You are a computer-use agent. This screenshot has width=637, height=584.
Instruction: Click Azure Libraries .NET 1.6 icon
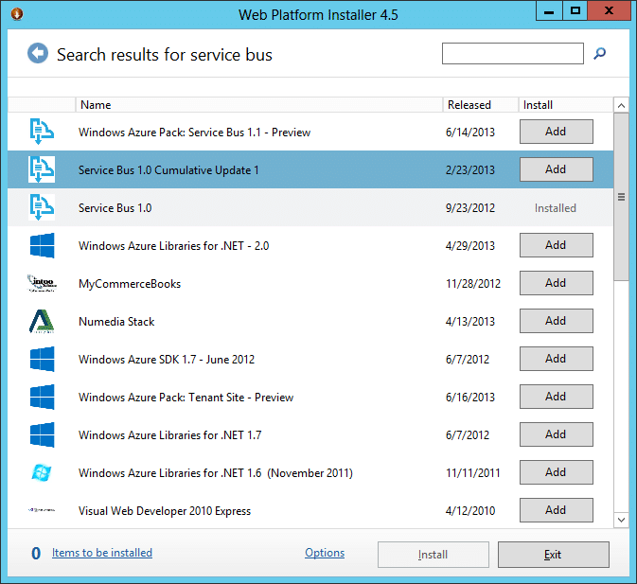click(42, 472)
